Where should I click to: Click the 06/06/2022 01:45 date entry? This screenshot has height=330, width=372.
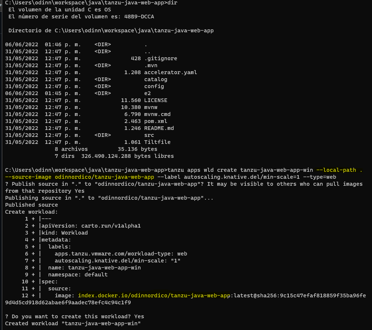[43, 93]
